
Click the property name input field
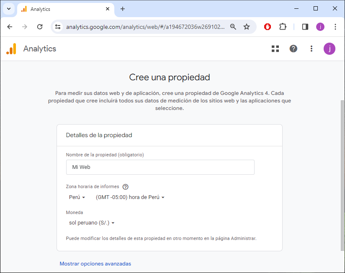[x=160, y=167]
